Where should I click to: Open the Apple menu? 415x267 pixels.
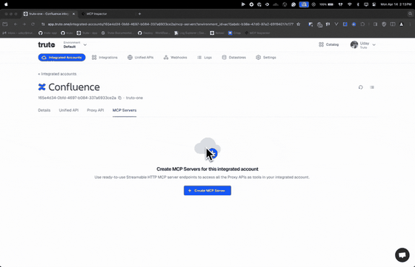(x=6, y=4)
